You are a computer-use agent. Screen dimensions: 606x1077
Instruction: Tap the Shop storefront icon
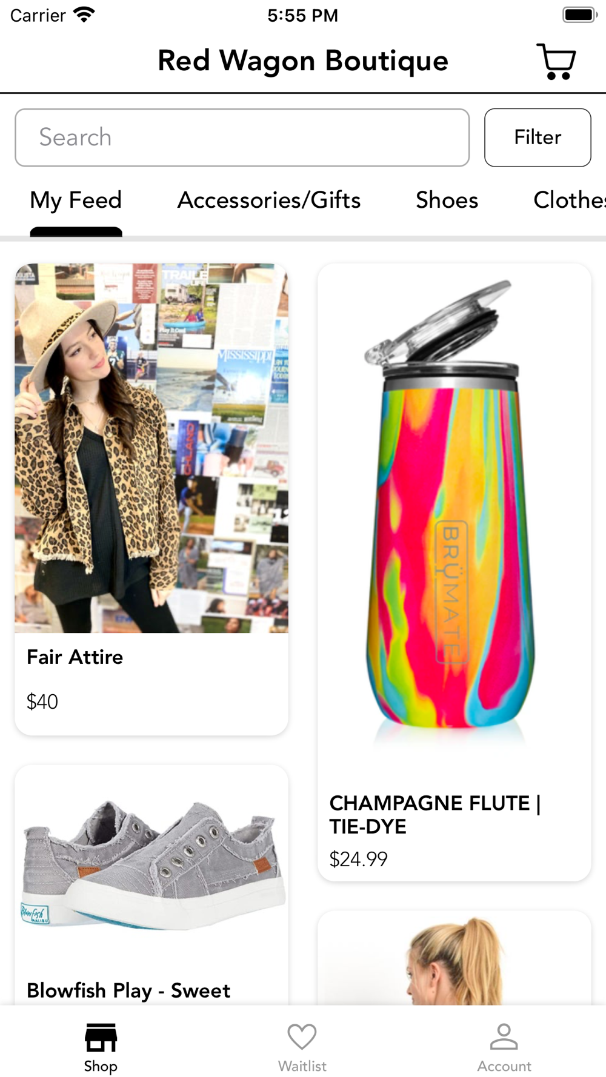click(101, 1038)
